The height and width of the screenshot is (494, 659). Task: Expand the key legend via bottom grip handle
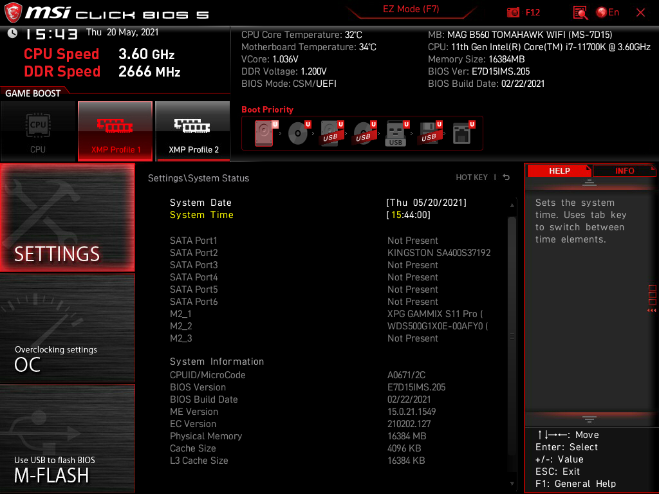(x=589, y=419)
